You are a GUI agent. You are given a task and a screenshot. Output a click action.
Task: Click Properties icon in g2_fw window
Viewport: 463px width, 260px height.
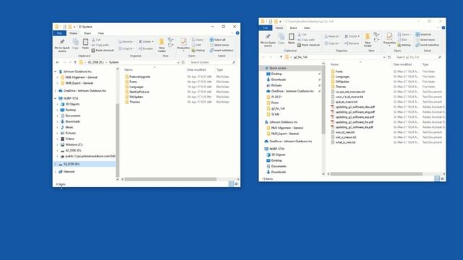pyautogui.click(x=389, y=37)
